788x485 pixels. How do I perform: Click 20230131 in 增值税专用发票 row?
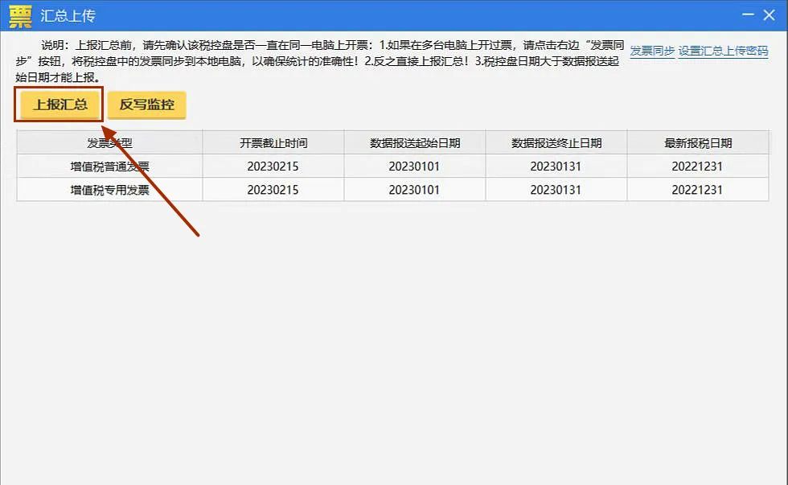point(556,190)
